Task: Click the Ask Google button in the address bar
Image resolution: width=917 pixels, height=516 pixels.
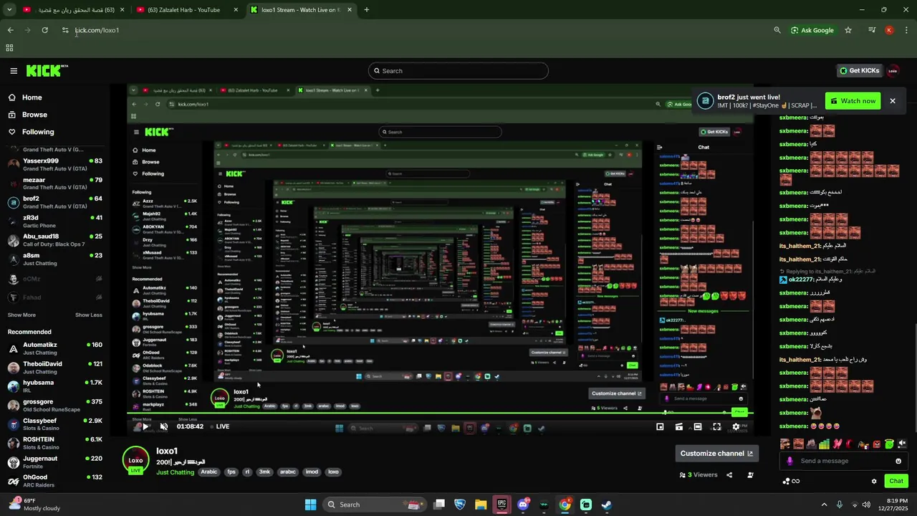Action: pyautogui.click(x=812, y=30)
